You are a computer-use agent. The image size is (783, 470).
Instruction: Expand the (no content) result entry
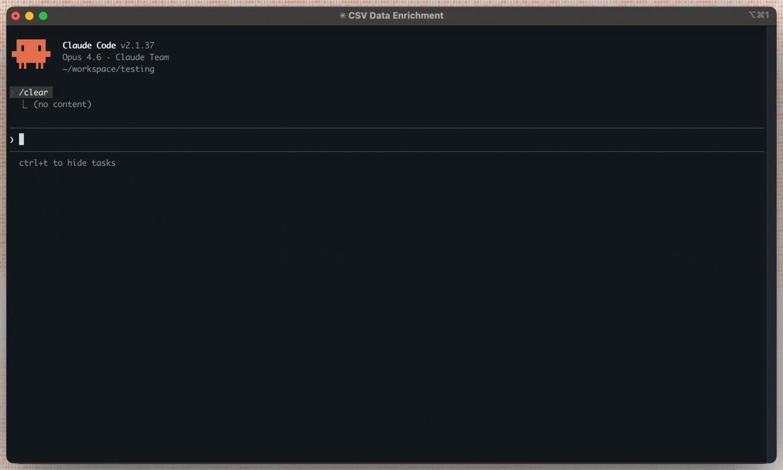tap(63, 104)
